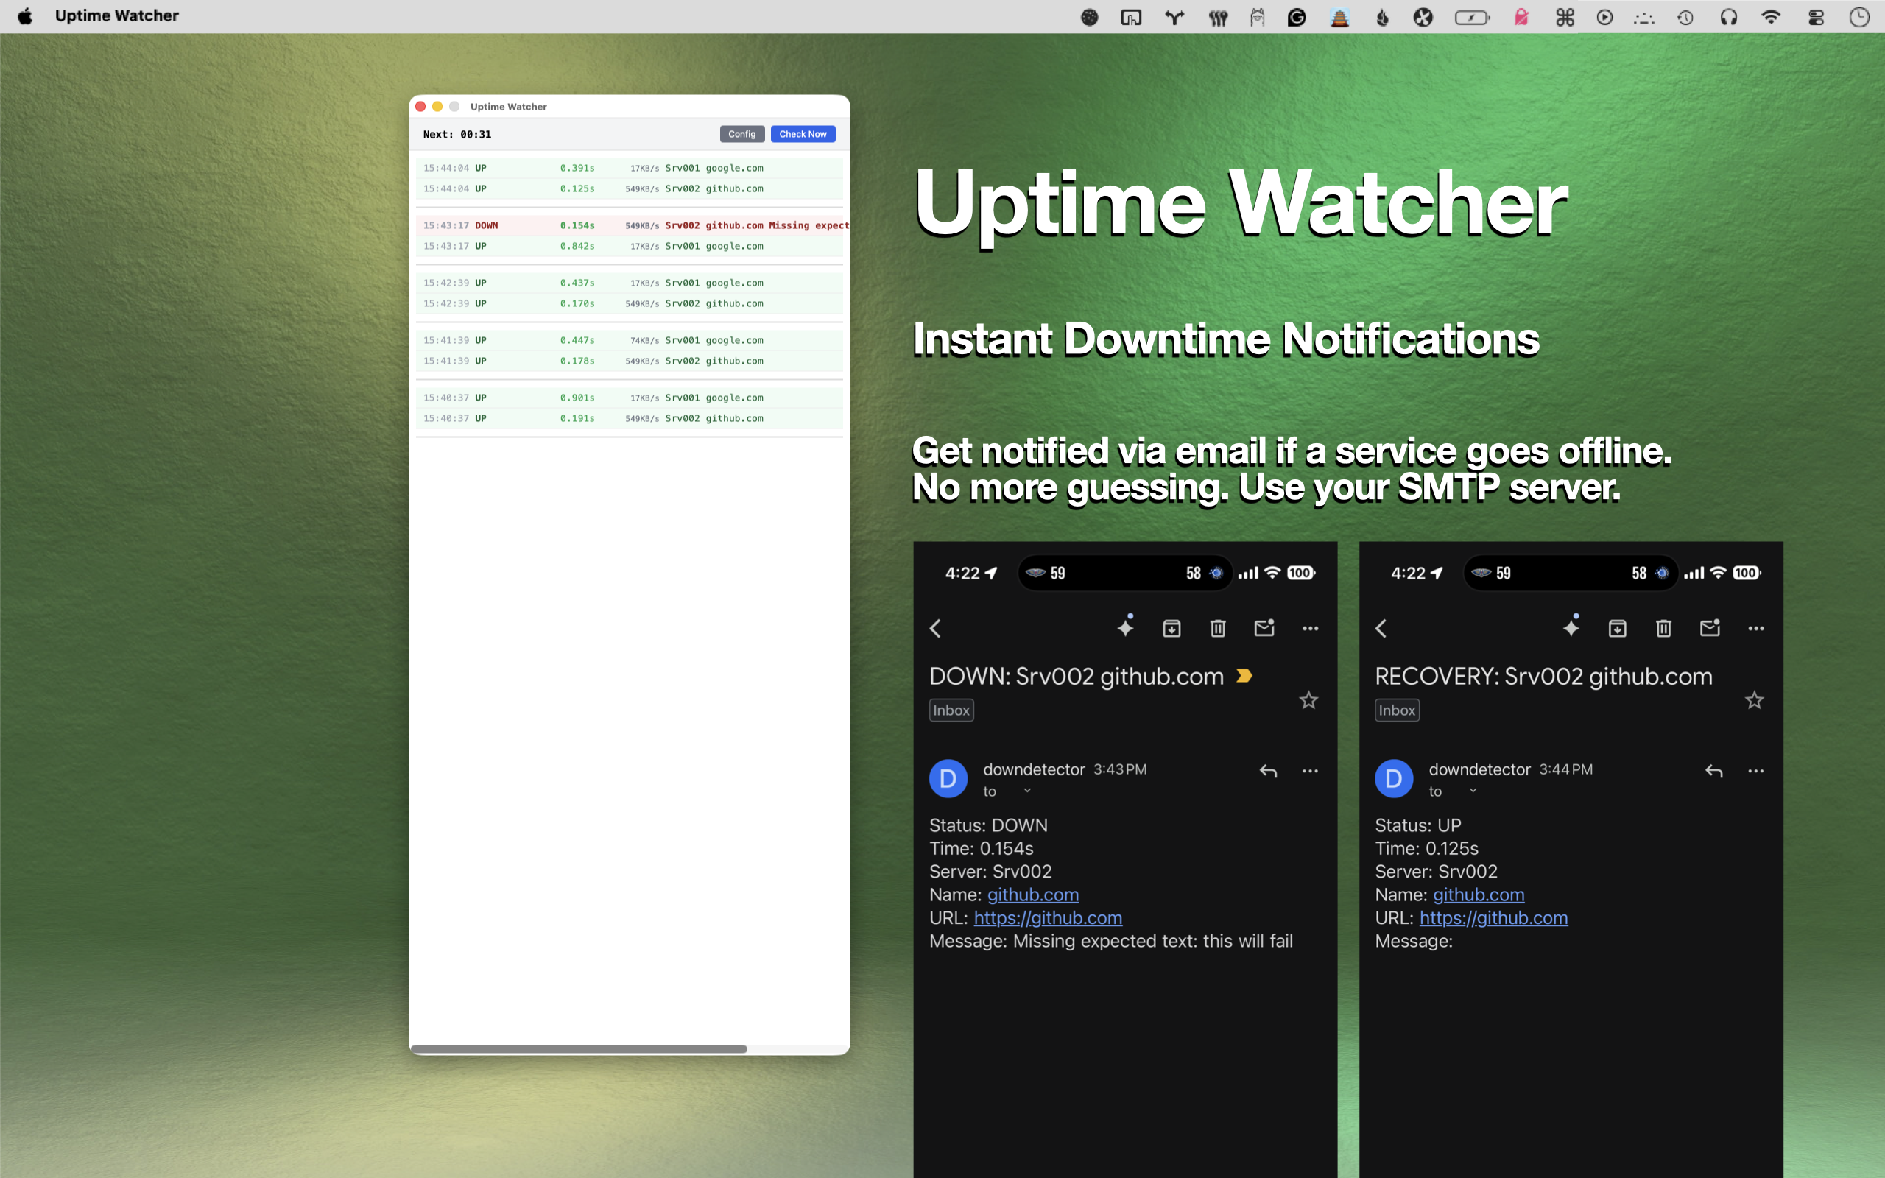The width and height of the screenshot is (1885, 1178).
Task: Open Control Center from menu bar
Action: 1816,16
